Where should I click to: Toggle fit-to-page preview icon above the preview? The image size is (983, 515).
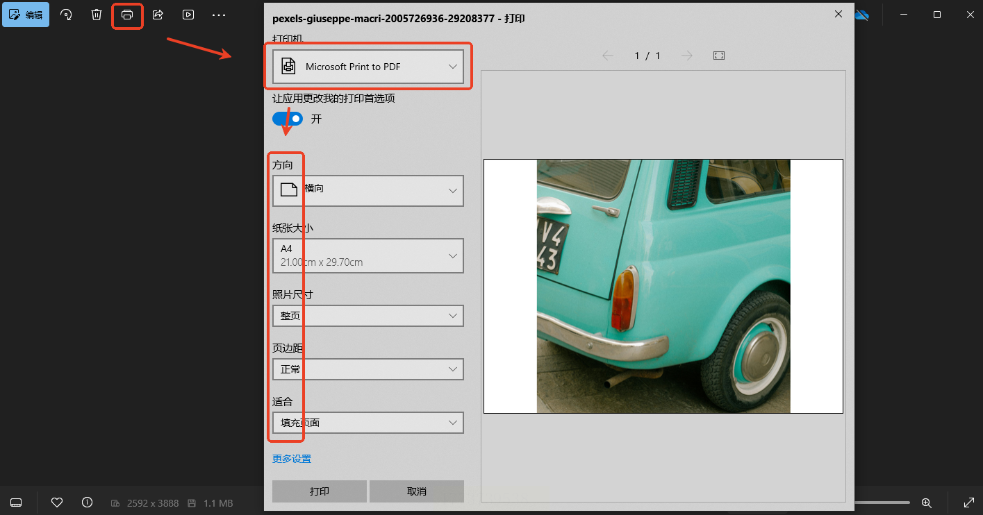[x=719, y=56]
